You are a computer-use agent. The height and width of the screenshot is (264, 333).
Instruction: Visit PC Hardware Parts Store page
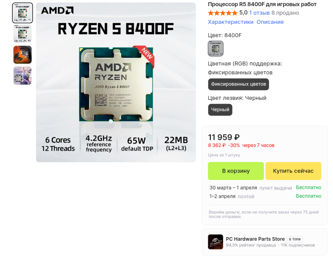point(255,239)
